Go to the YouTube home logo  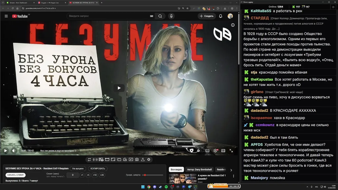coord(20,16)
